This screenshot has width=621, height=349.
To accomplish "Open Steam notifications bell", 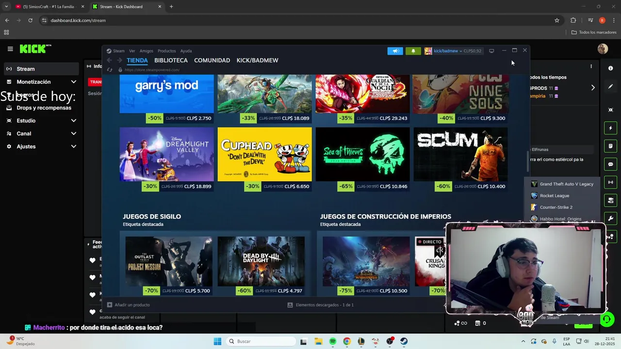I will click(x=413, y=51).
